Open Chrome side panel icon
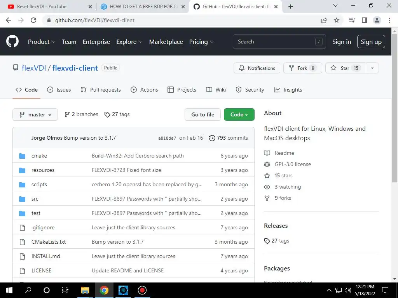The image size is (398, 298). [x=365, y=20]
